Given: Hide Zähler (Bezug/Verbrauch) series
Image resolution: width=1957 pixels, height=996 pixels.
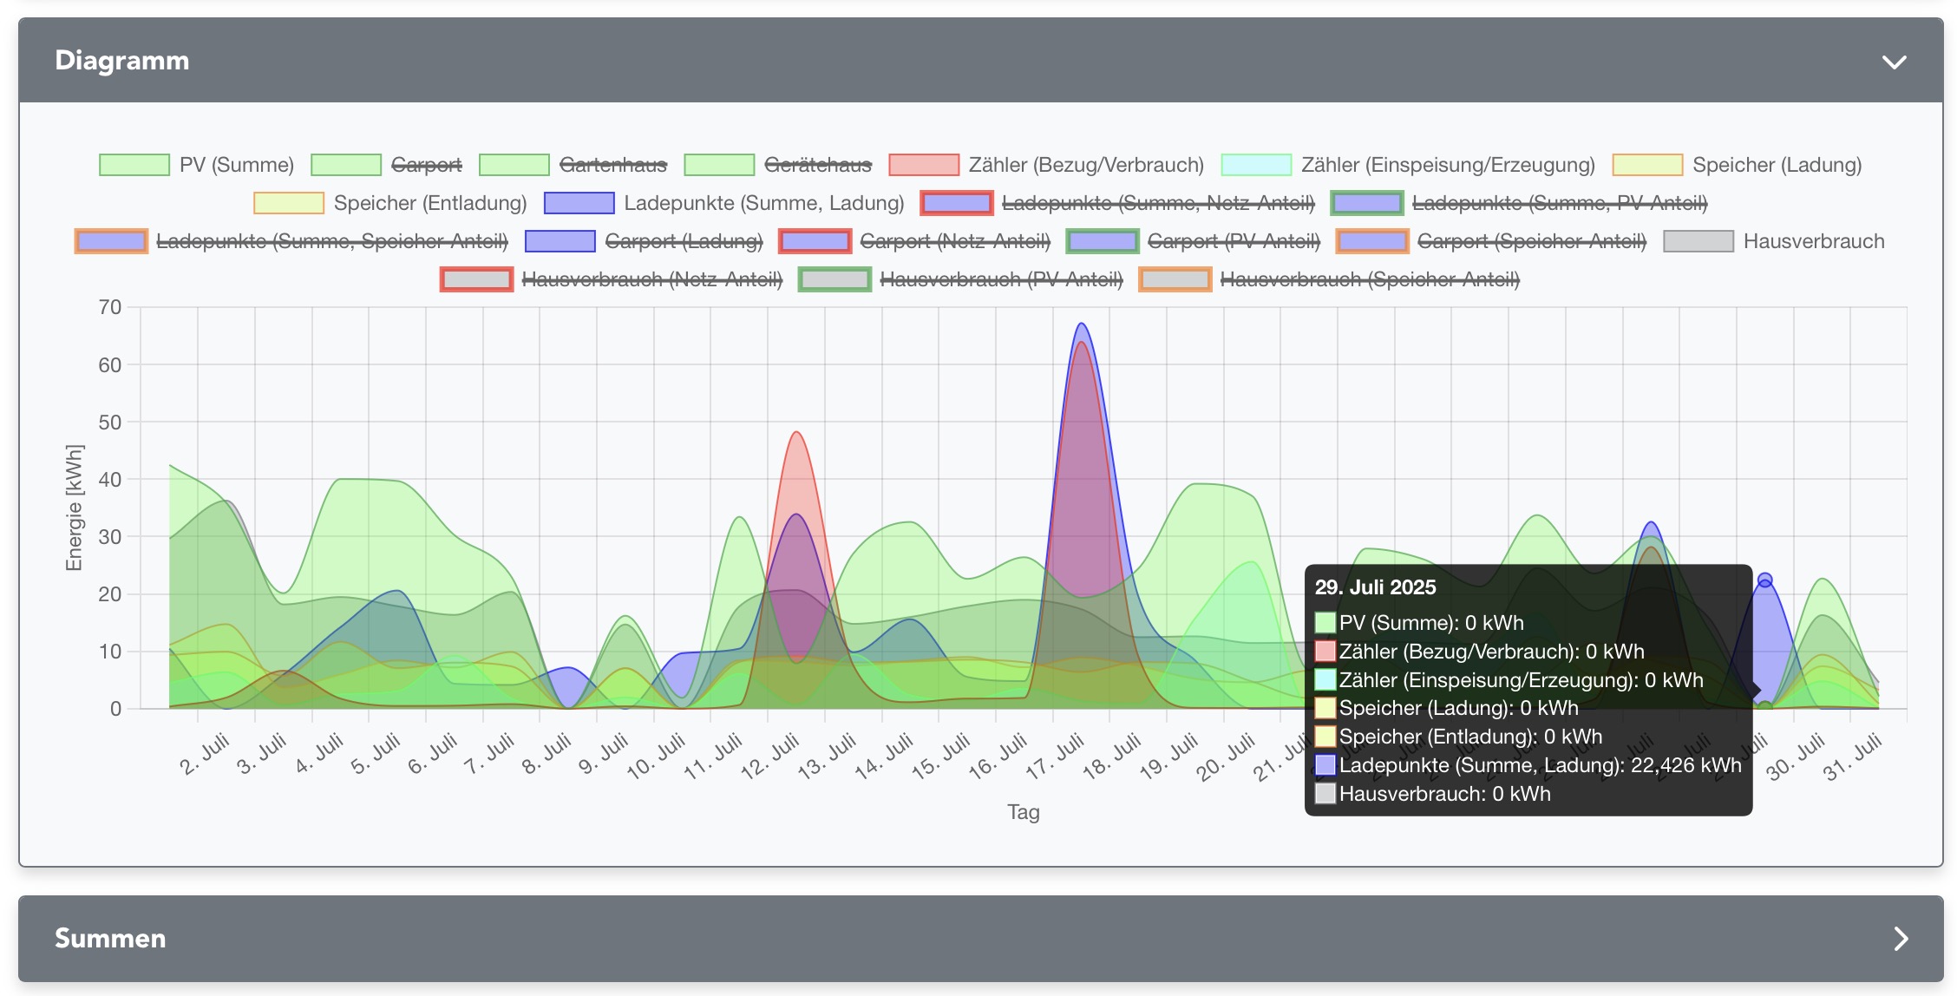Looking at the screenshot, I should click(1085, 165).
